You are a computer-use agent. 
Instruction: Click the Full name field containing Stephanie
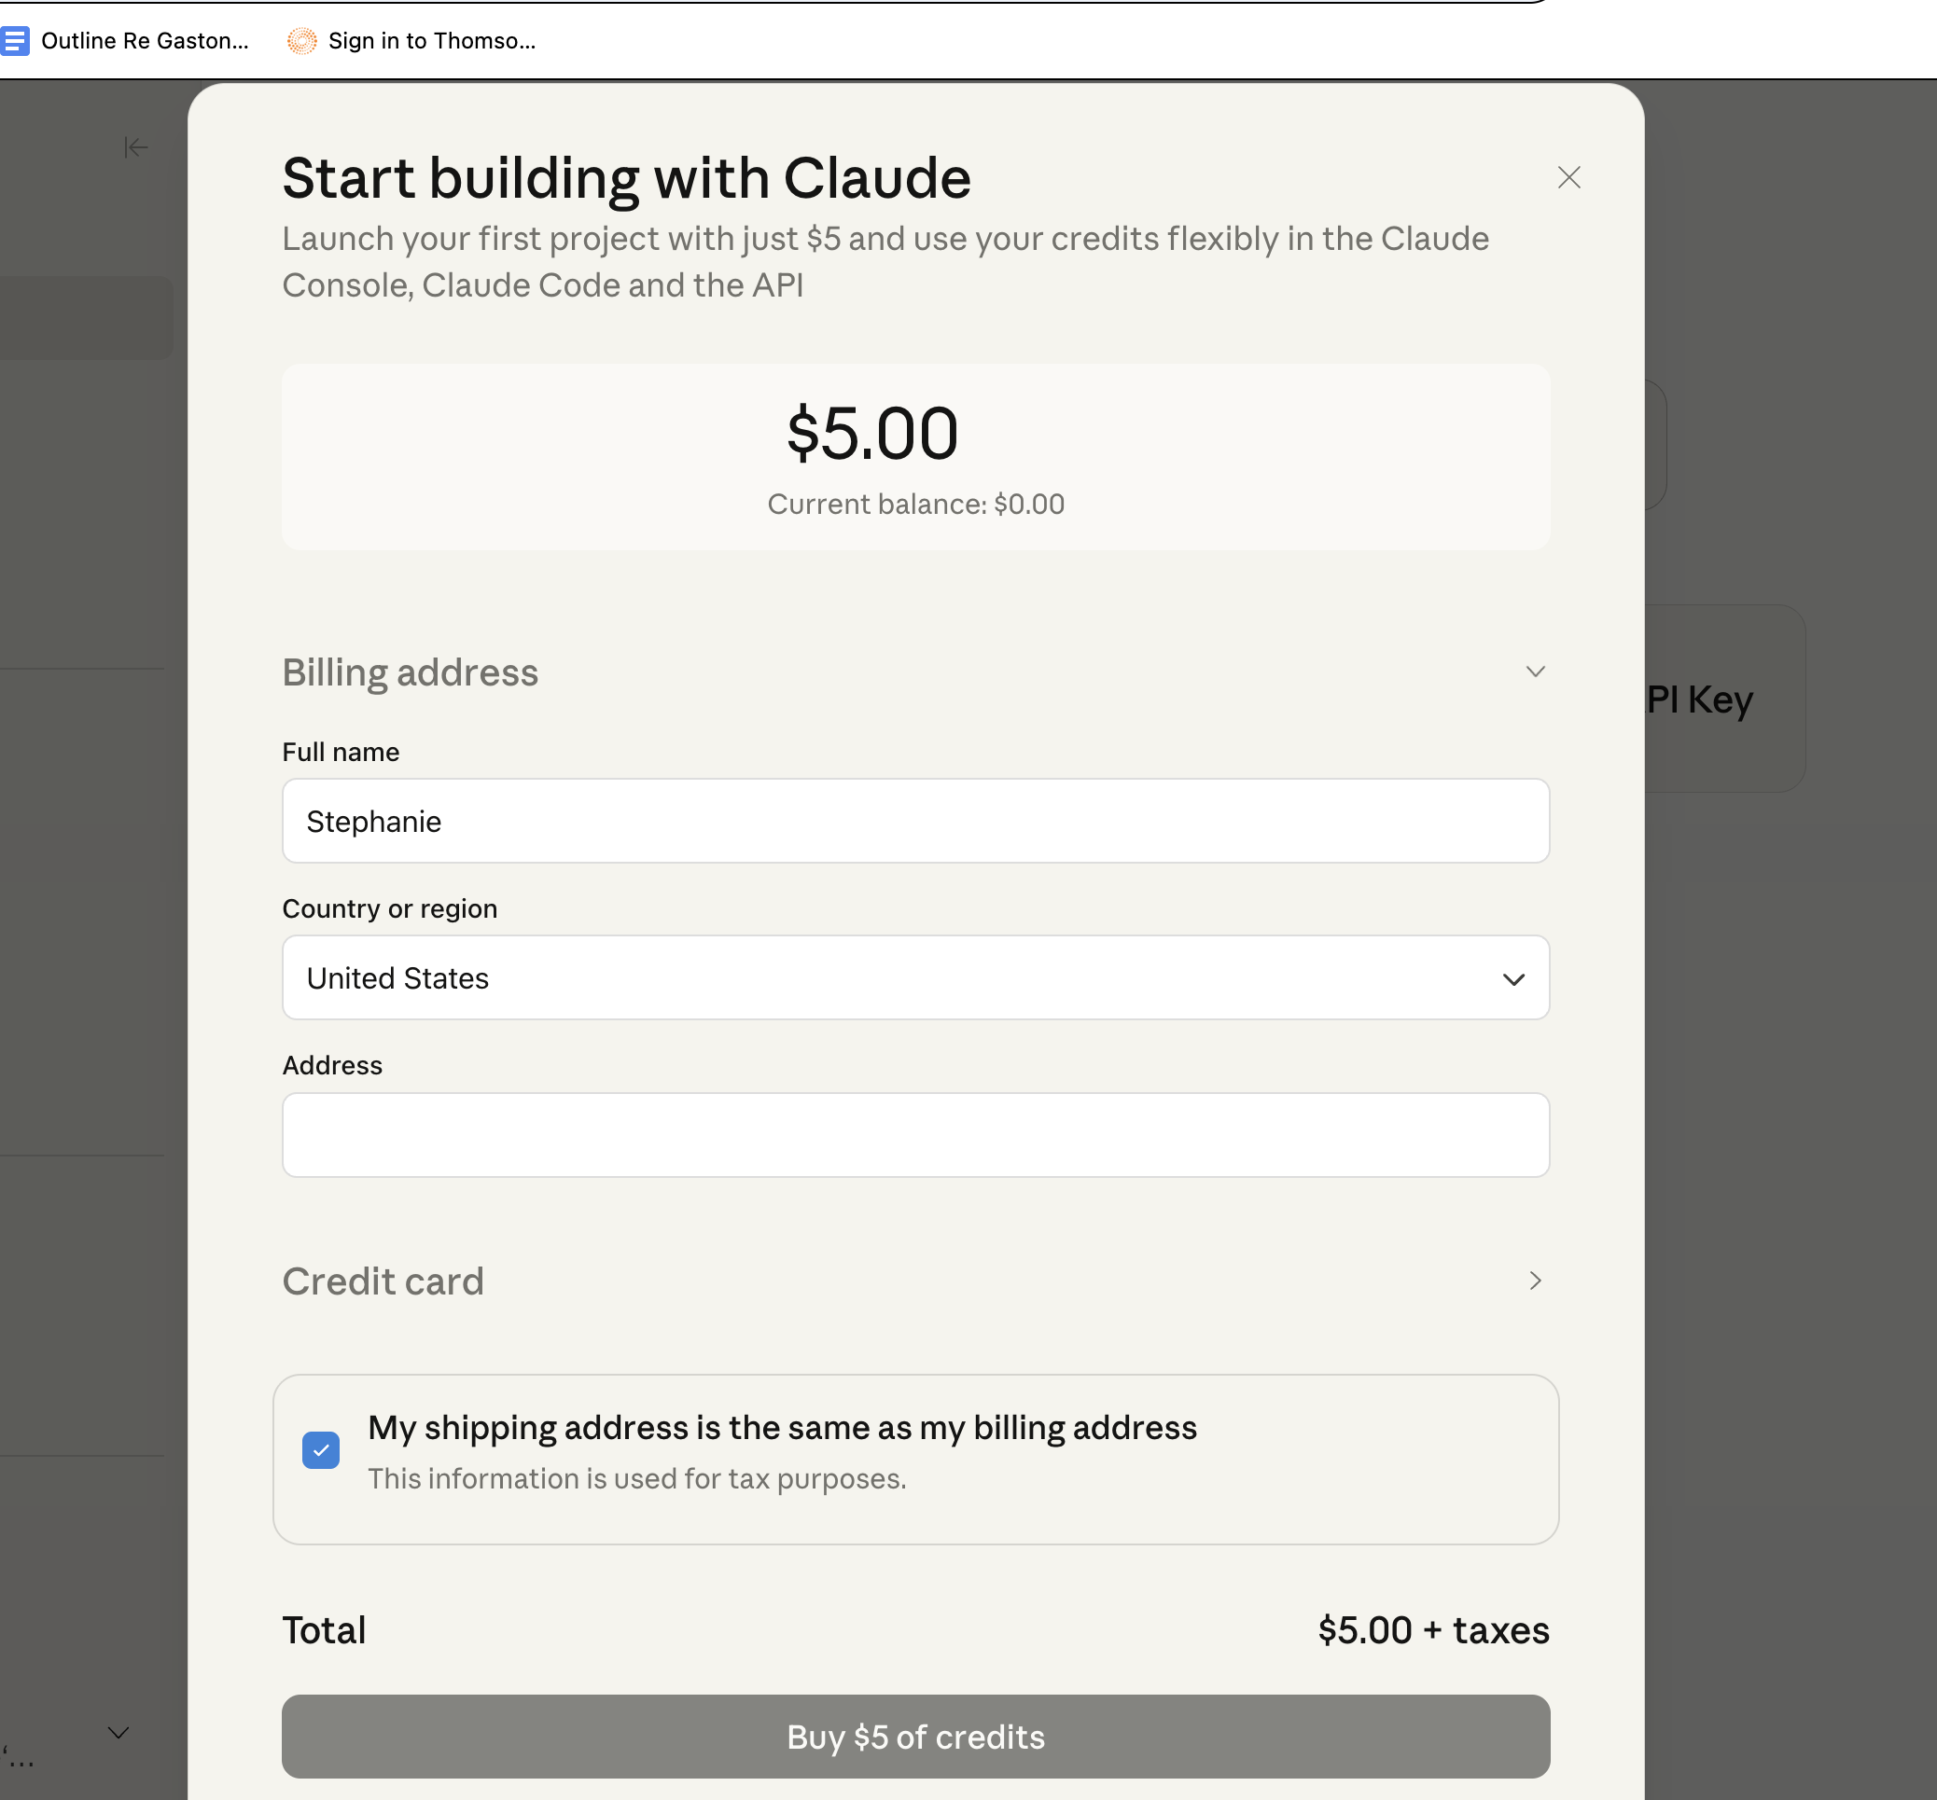tap(915, 821)
